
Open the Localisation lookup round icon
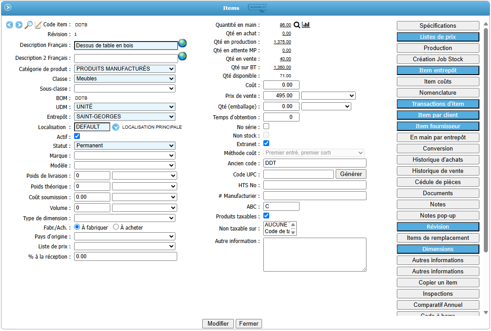coord(116,127)
